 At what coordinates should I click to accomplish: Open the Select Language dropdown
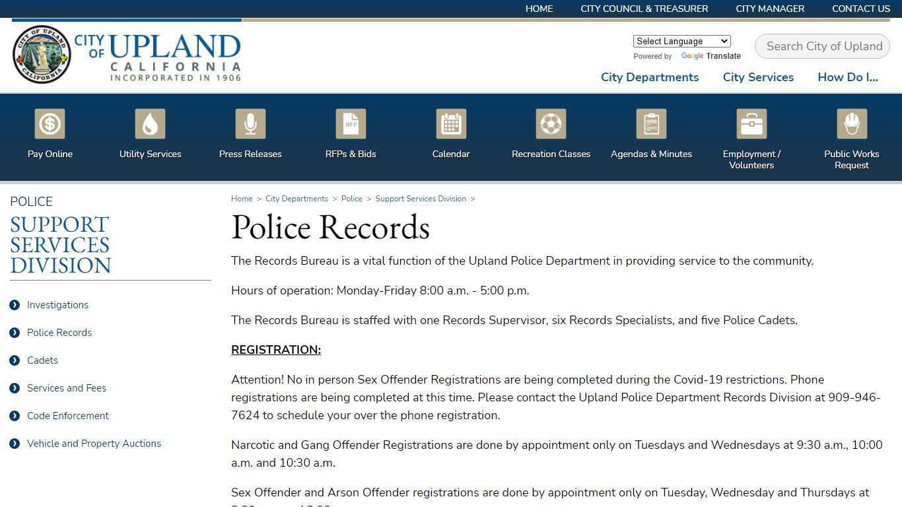(x=682, y=41)
